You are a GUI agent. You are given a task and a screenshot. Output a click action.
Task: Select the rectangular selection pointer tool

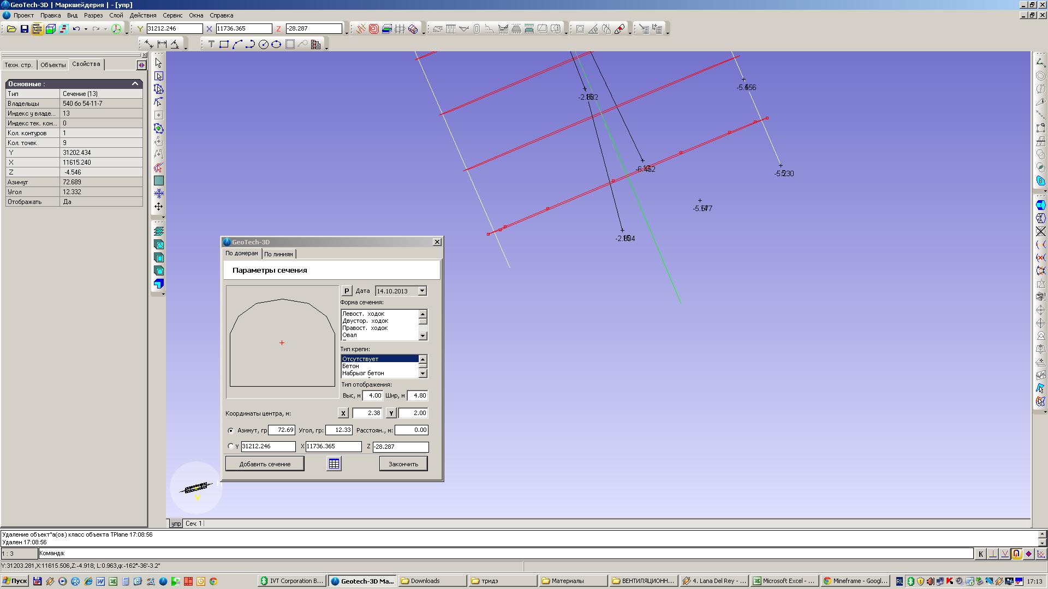(158, 76)
